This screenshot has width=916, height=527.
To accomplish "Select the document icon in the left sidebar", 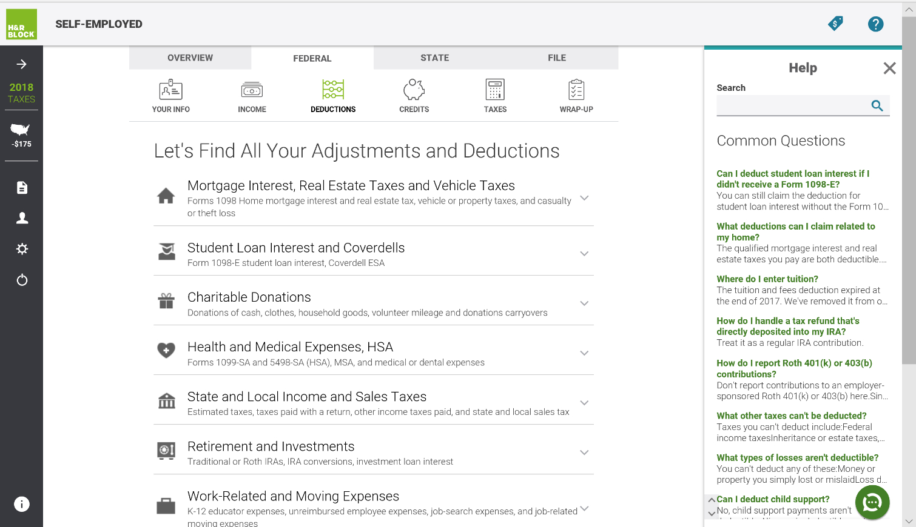I will pyautogui.click(x=22, y=187).
